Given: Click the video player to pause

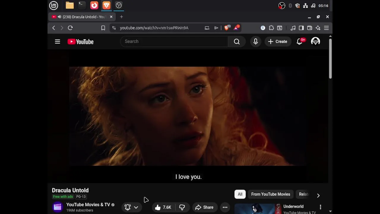Looking at the screenshot, I should tap(188, 116).
